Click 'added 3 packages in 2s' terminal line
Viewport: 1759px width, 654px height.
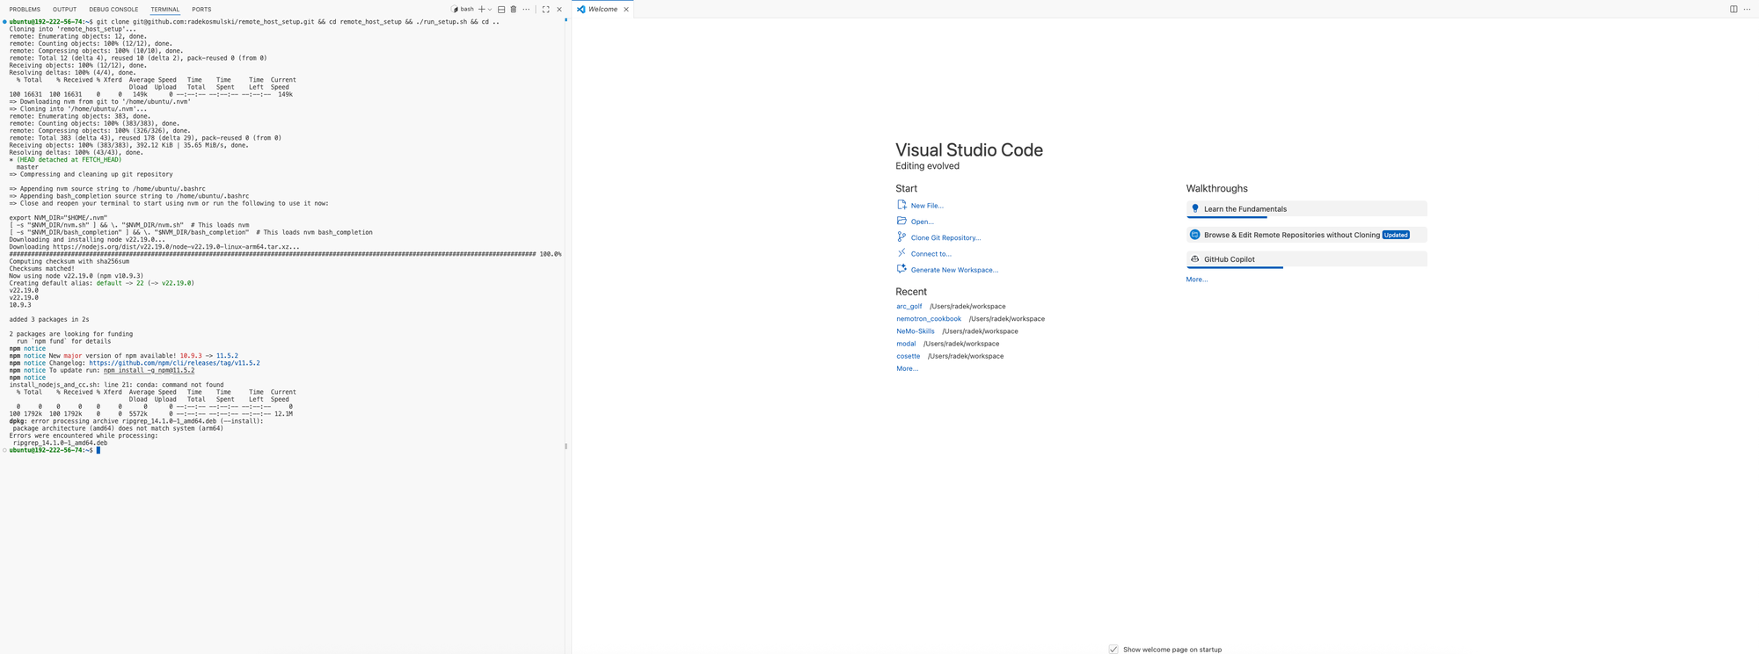49,320
